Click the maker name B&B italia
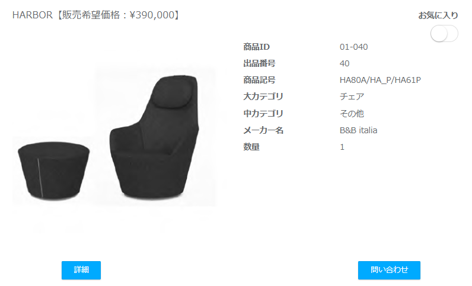 click(x=358, y=130)
